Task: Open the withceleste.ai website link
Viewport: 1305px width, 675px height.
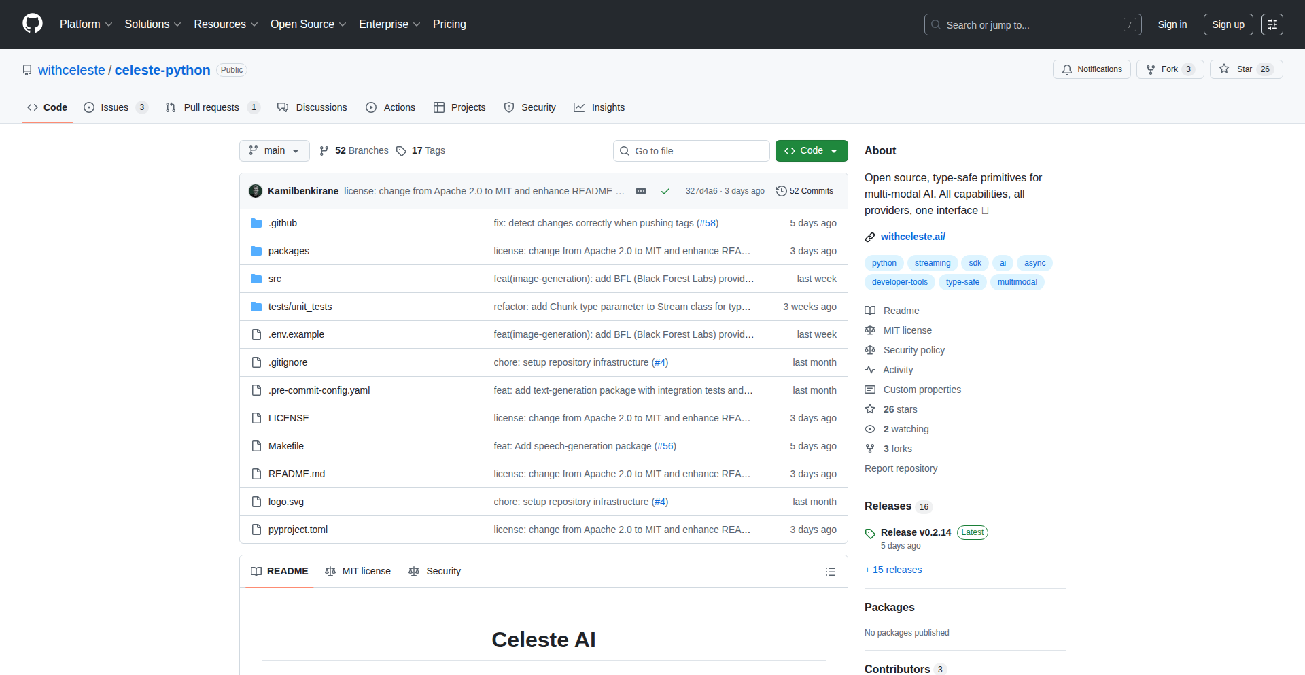Action: click(912, 237)
